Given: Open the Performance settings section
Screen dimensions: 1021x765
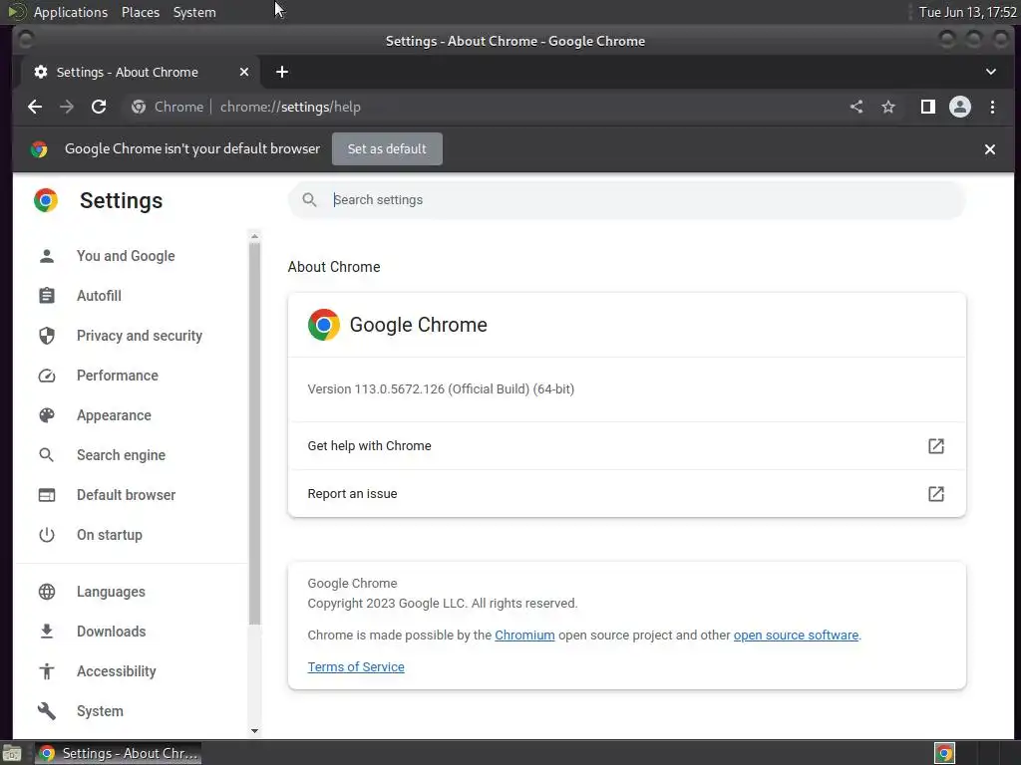Looking at the screenshot, I should [x=117, y=376].
